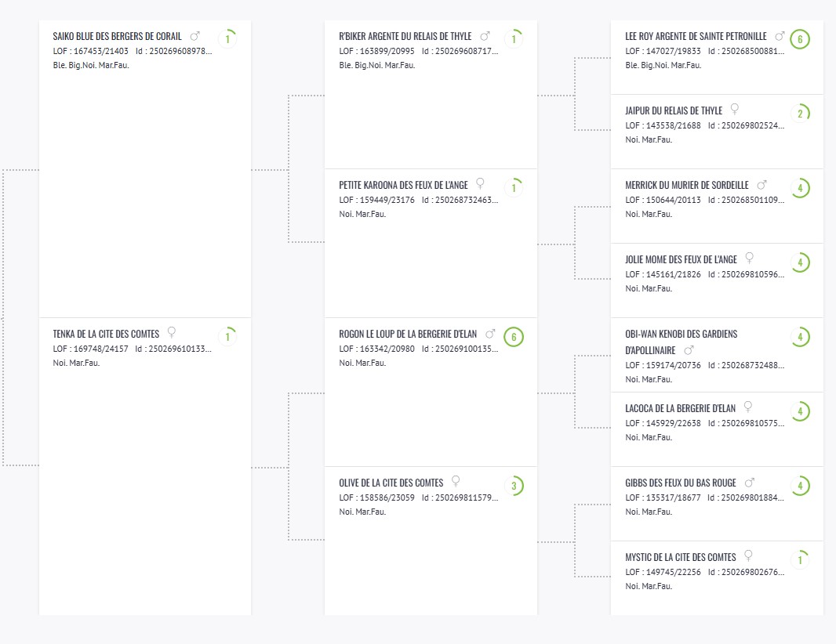Click male symbol beside R'BIKER ARGENTE DU RELAIS
Viewport: 836px width, 644px height.
[x=485, y=36]
